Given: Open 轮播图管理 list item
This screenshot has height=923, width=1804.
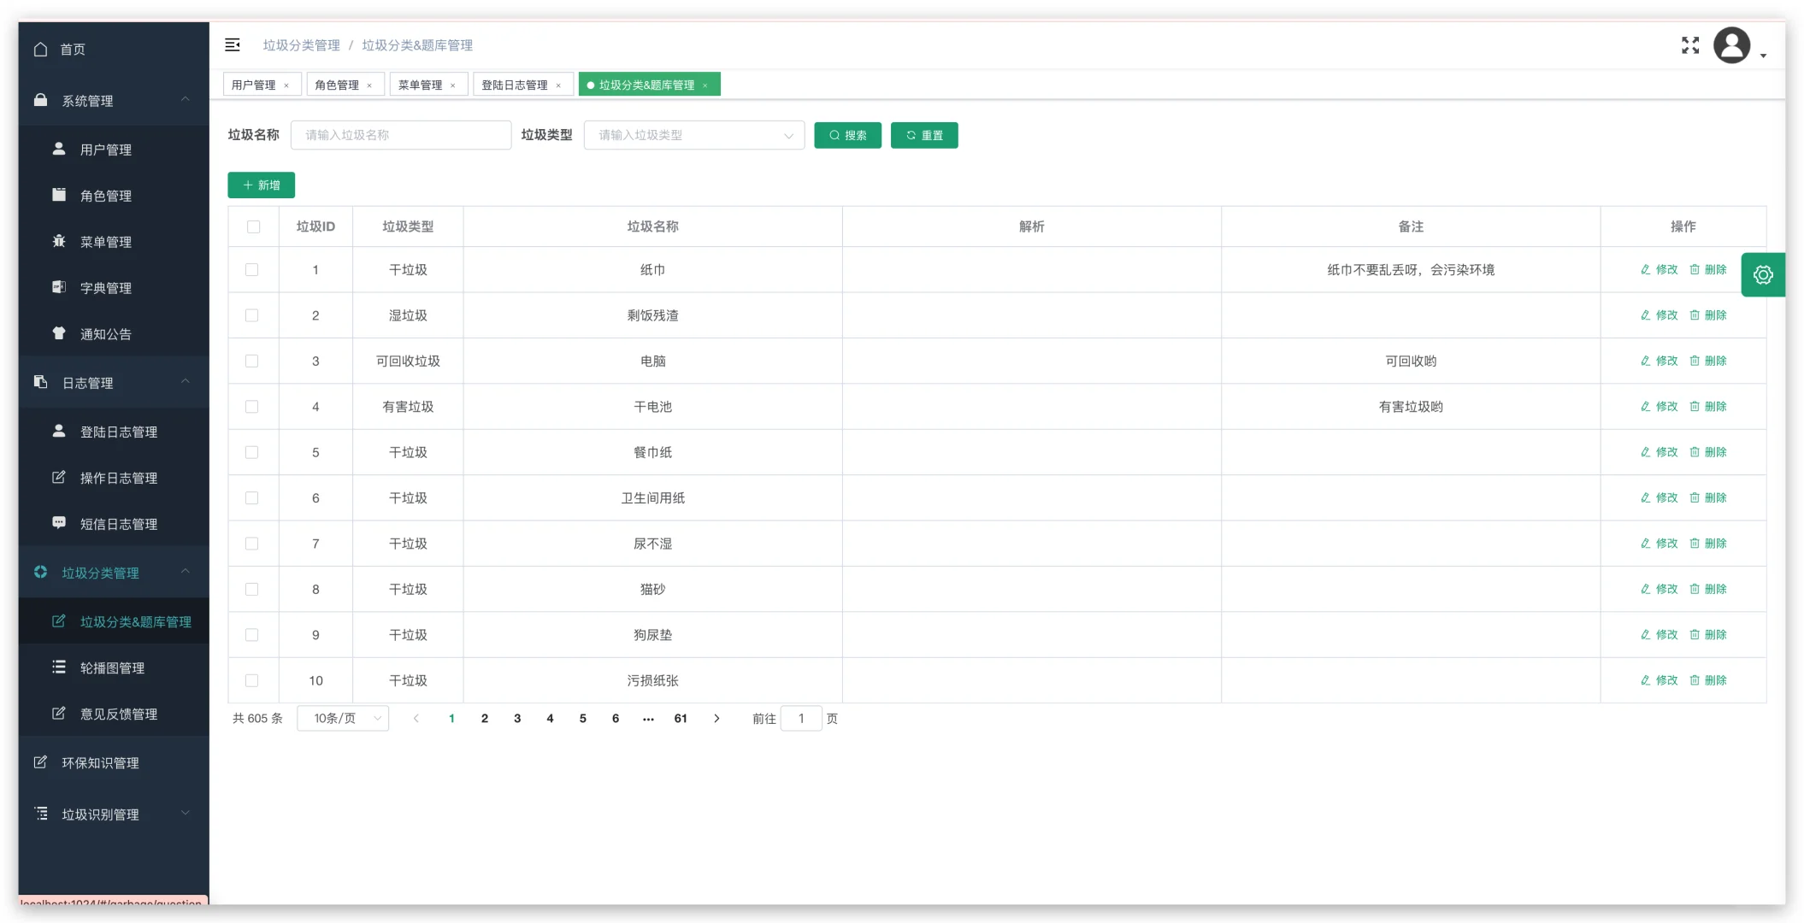Looking at the screenshot, I should pos(112,667).
